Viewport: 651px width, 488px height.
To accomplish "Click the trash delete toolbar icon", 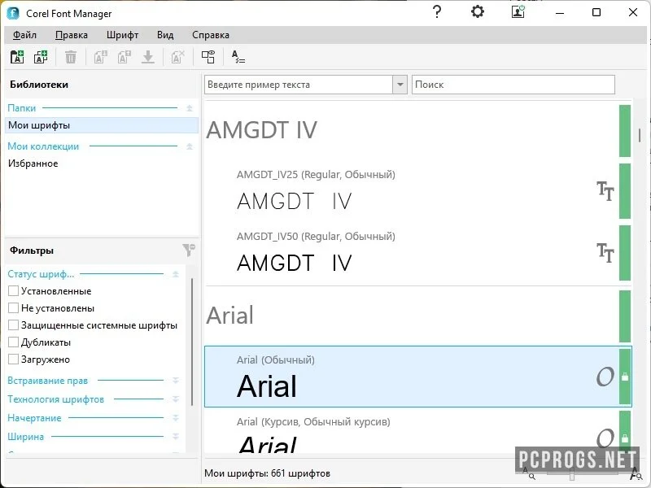I will pyautogui.click(x=71, y=57).
